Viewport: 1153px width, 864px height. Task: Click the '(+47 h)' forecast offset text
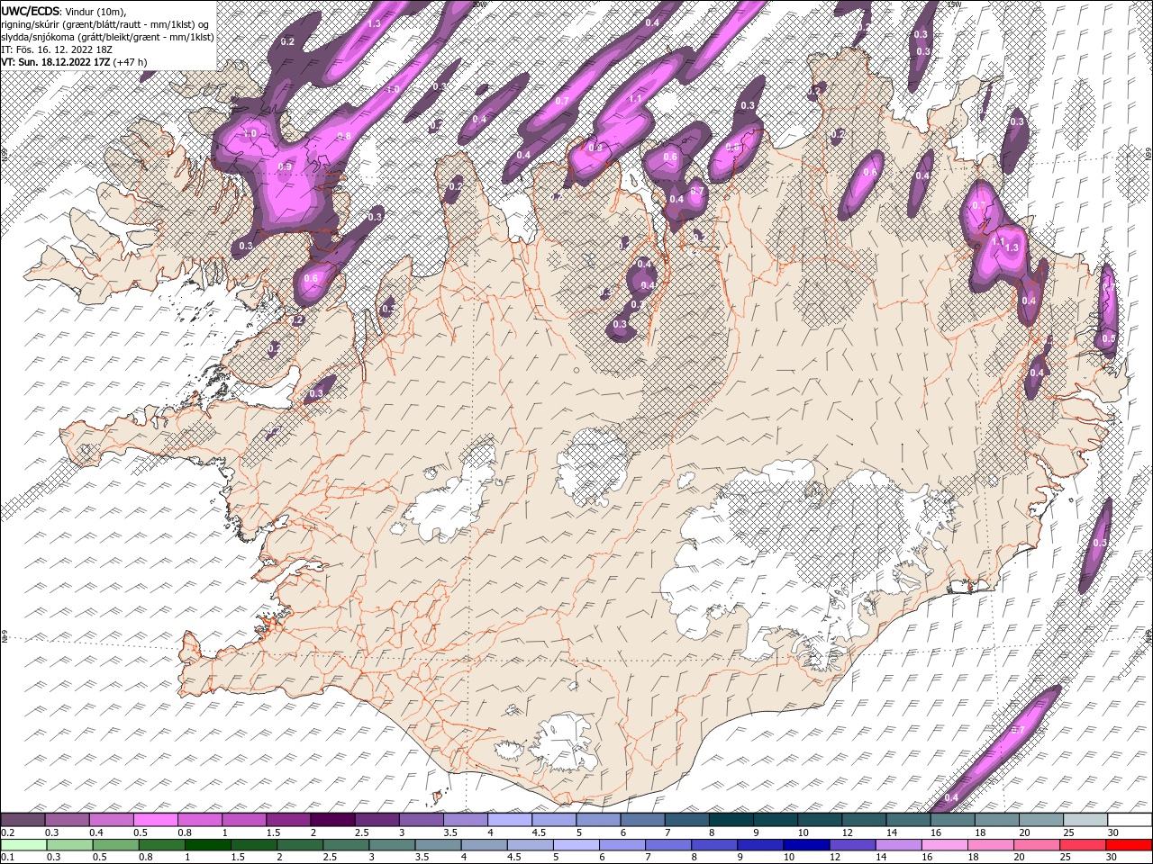click(130, 62)
